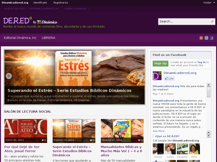
Task: Open the Visitar dropdown menu
Action: [209, 3]
